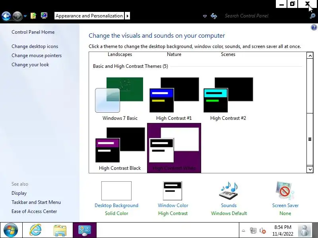Select the High Contrast White theme

click(174, 148)
